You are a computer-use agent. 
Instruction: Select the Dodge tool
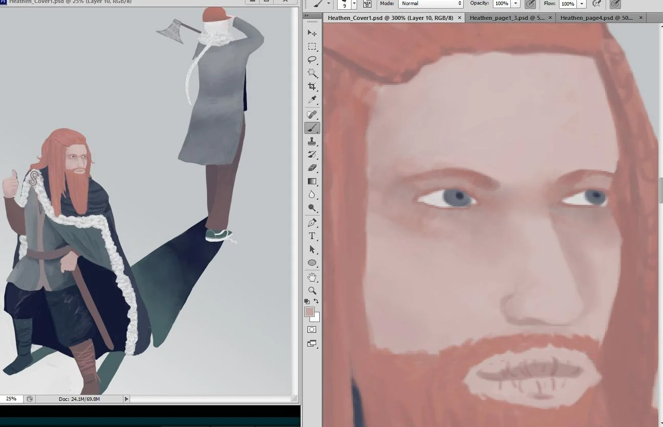312,208
